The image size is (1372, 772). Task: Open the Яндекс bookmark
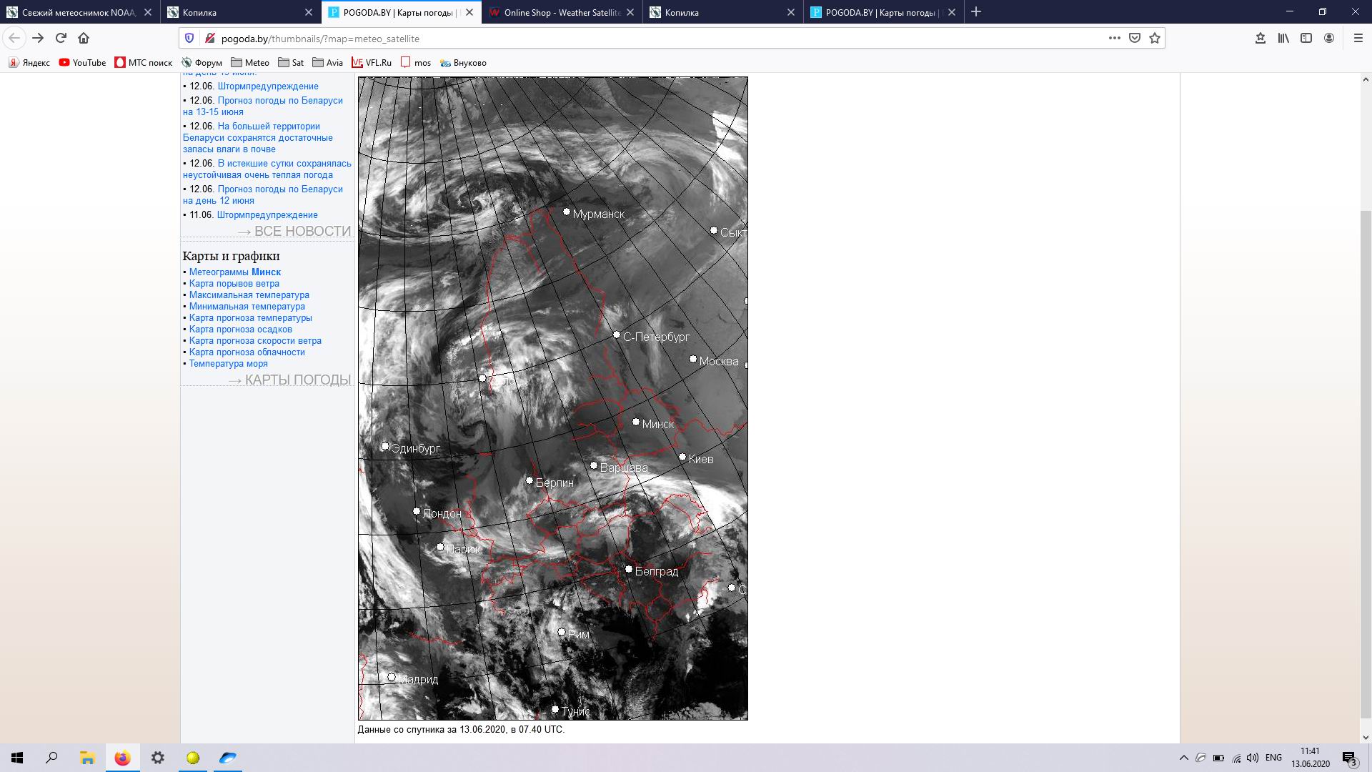click(x=29, y=63)
